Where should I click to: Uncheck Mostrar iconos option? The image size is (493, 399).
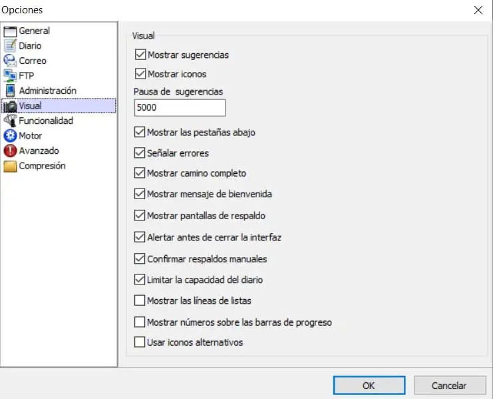140,74
